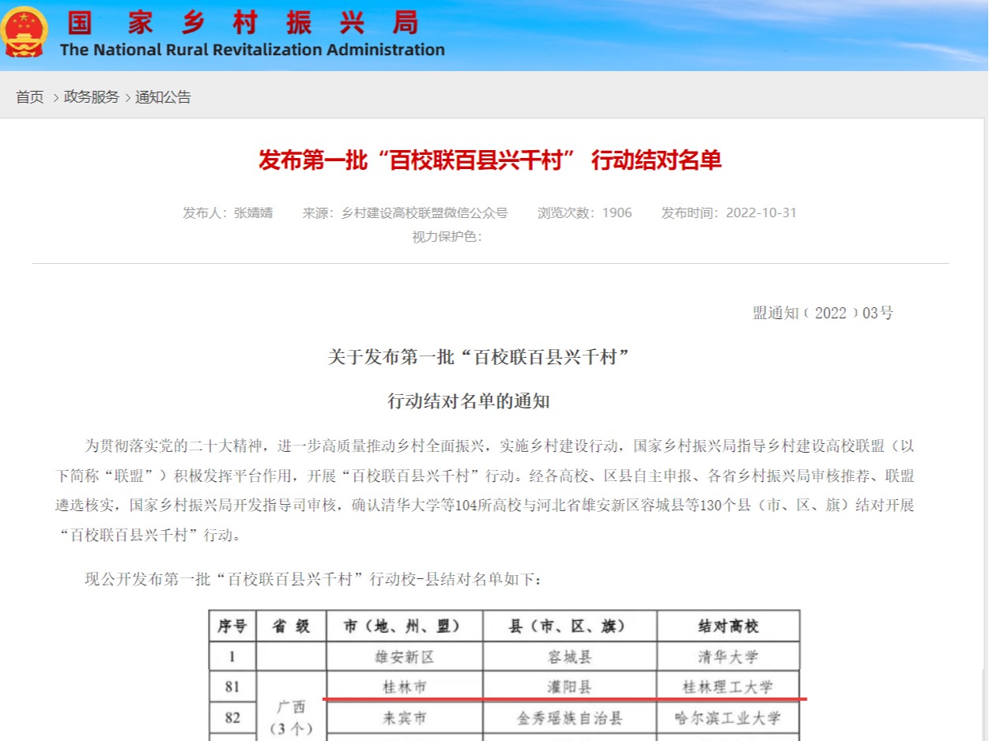Open 通知公告 breadcrumb link
The image size is (989, 741).
pos(163,97)
